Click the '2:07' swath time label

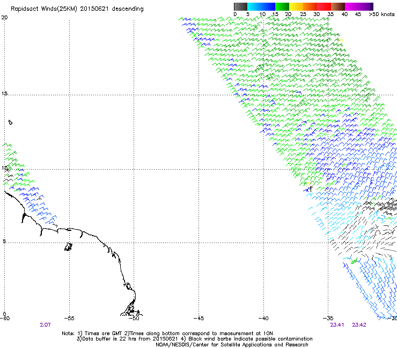click(x=45, y=325)
